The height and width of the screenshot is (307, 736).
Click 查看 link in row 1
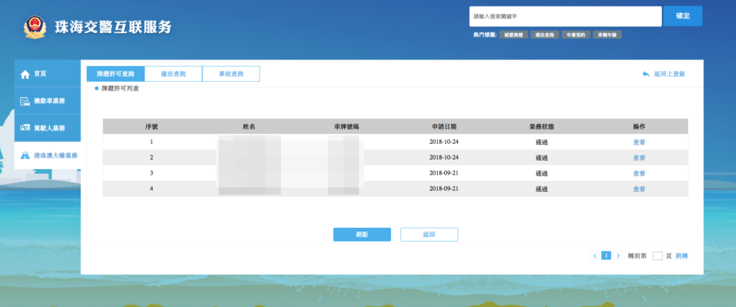pos(639,142)
